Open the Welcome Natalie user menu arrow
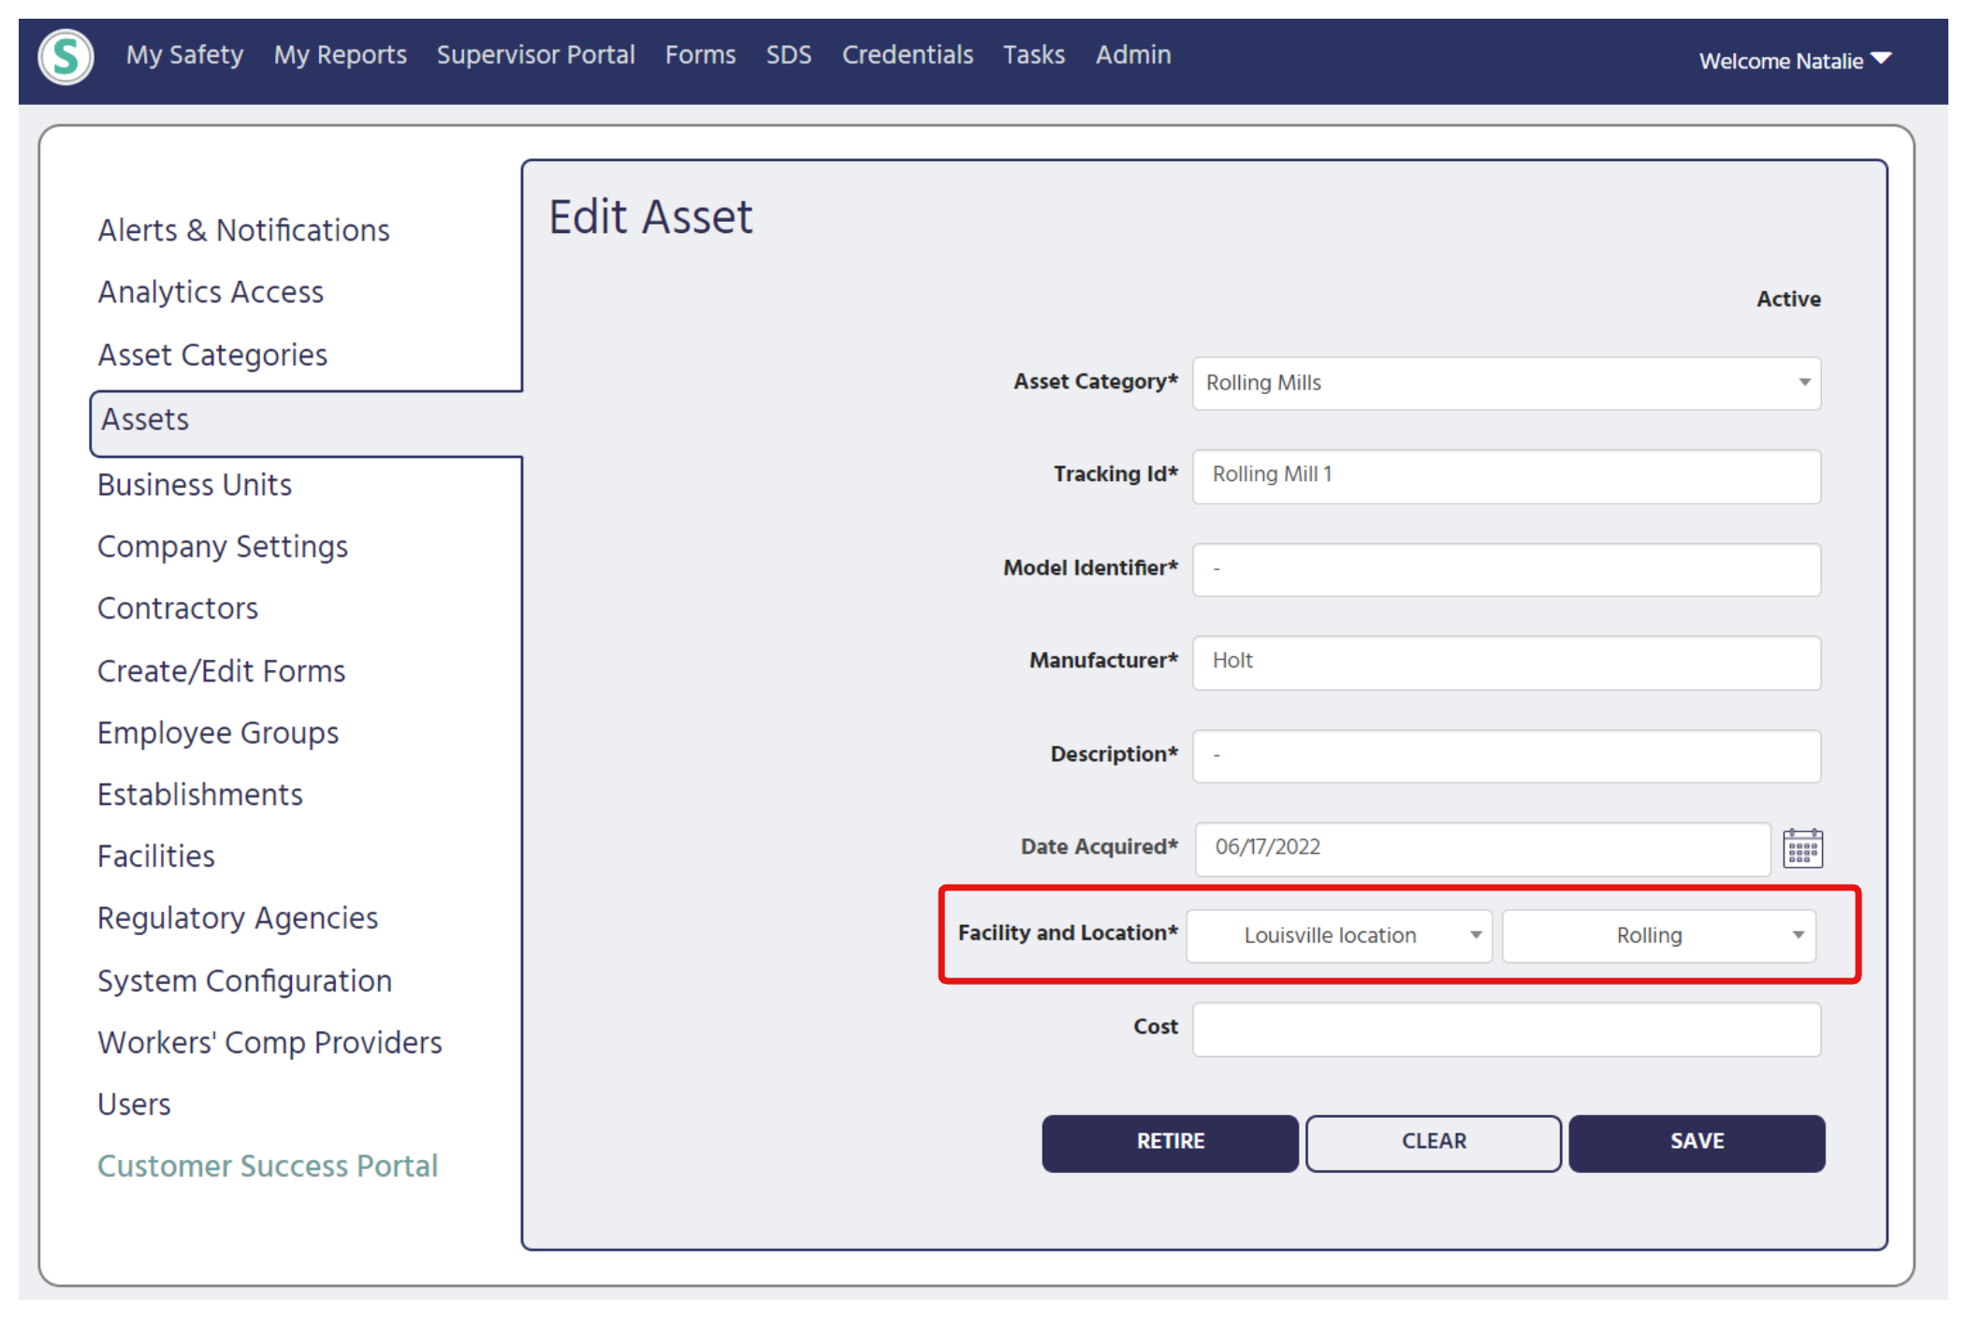The image size is (1967, 1318). (1880, 60)
